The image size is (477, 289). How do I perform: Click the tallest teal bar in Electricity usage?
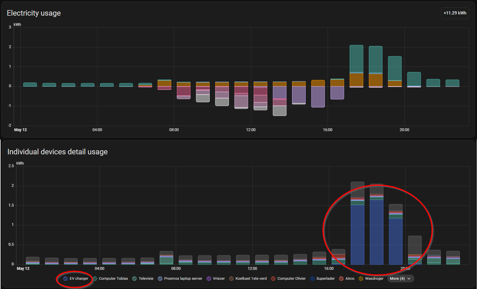356,59
